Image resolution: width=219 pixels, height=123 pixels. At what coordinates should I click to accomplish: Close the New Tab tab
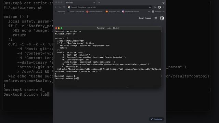(94, 3)
